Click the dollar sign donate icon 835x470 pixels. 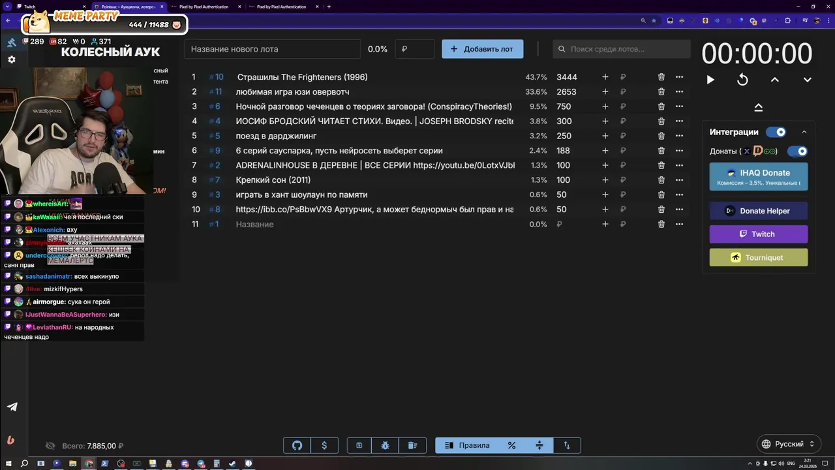click(324, 445)
